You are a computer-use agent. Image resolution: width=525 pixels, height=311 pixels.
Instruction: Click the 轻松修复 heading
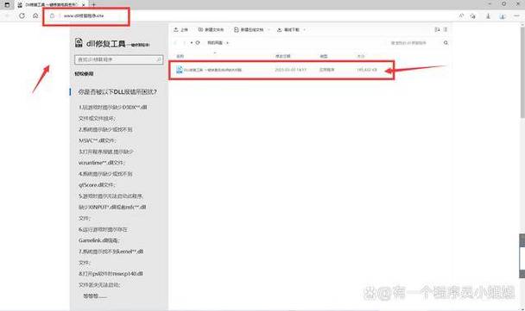tap(84, 74)
